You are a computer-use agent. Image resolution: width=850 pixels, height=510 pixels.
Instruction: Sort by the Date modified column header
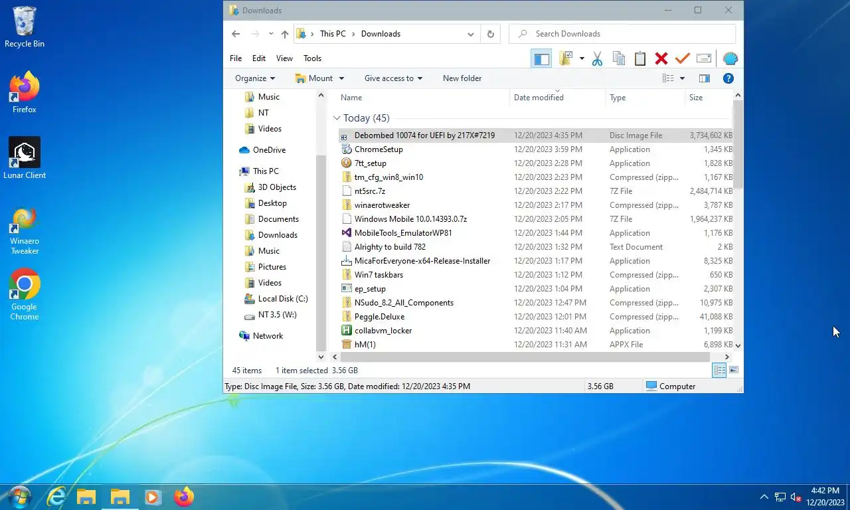click(557, 98)
